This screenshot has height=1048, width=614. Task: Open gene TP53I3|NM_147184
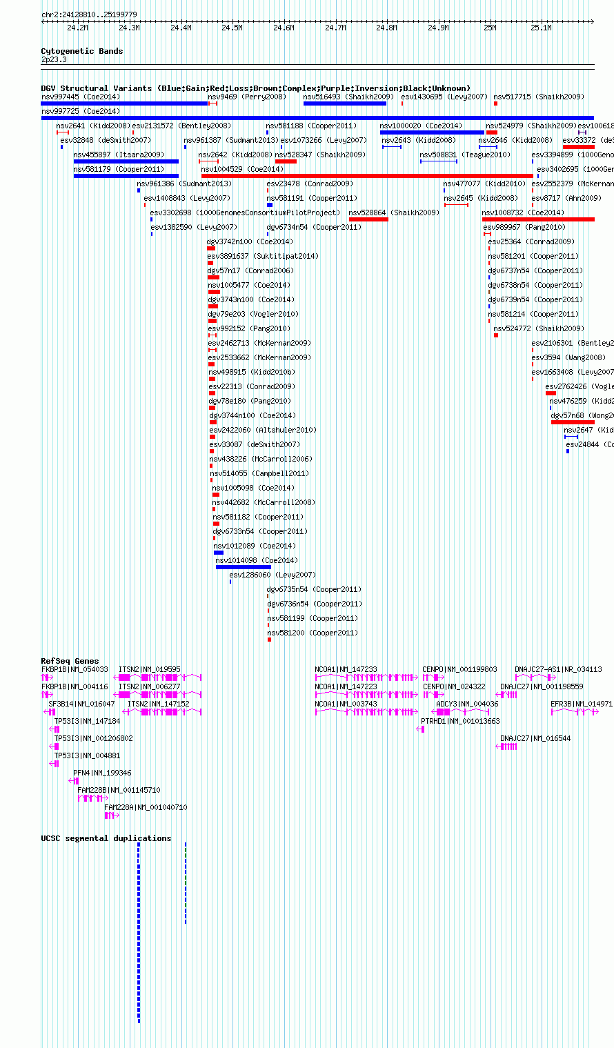[x=87, y=722]
